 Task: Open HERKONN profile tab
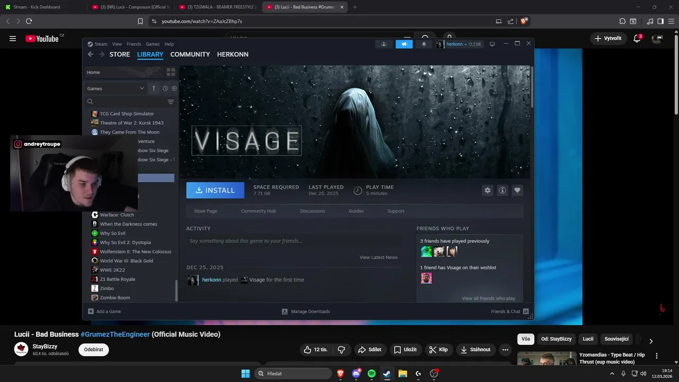tap(232, 54)
